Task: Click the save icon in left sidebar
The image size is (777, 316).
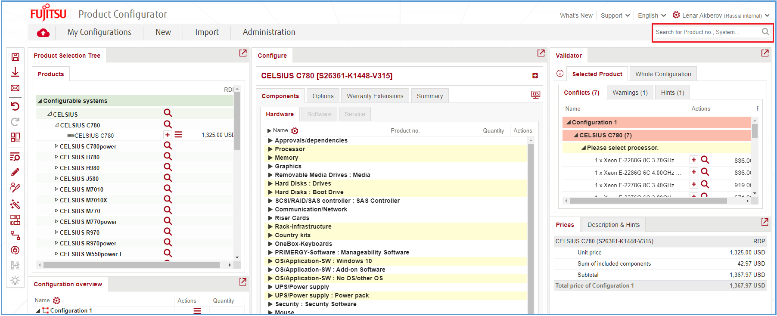Action: click(15, 57)
